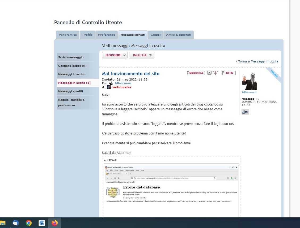The width and height of the screenshot is (300, 228).
Task: Follow the Torna a Messaggi in uscita link
Action: click(x=258, y=61)
